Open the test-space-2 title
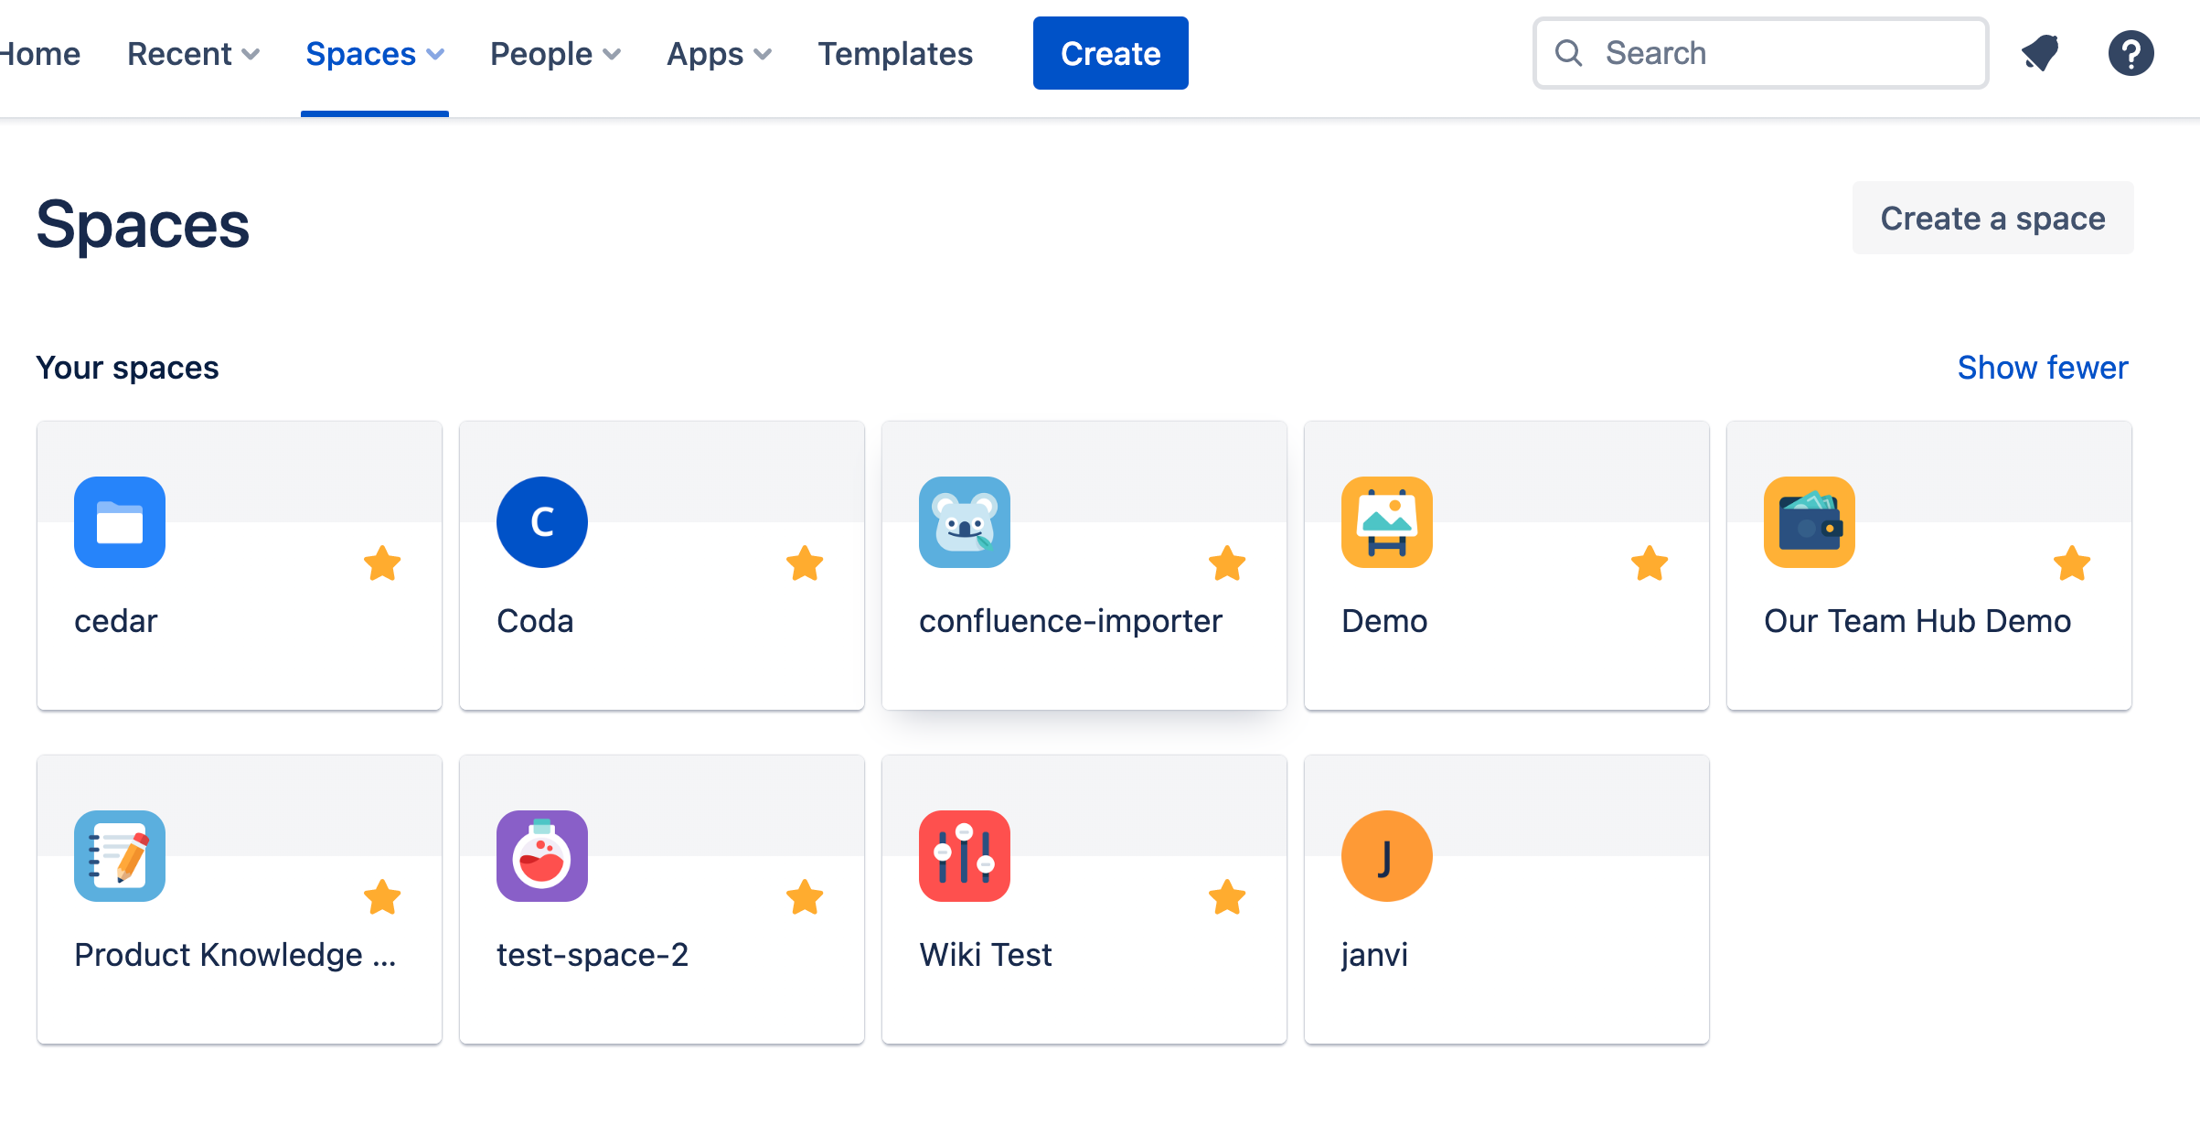The width and height of the screenshot is (2200, 1136). point(593,955)
